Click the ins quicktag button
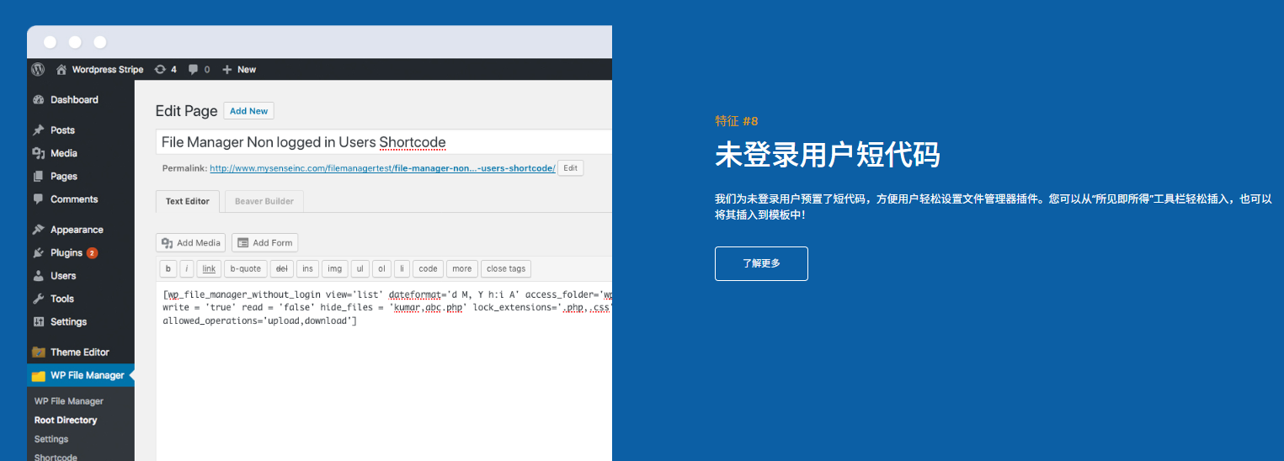Screen dimensions: 1284x461 tap(307, 269)
